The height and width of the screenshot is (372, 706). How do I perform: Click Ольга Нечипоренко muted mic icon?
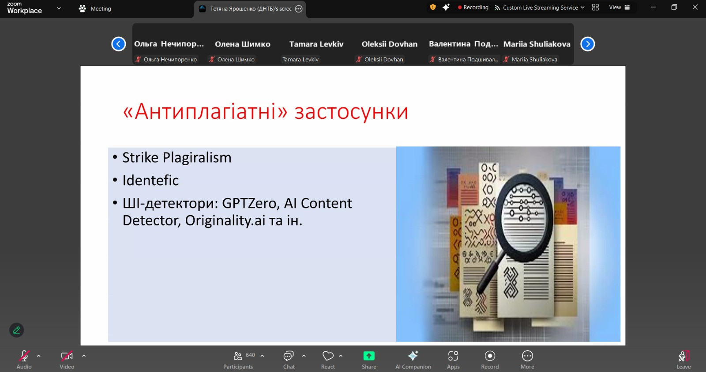point(139,59)
